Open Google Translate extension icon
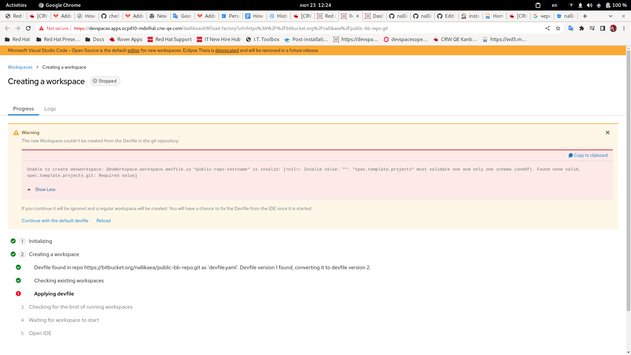631x355 pixels. [571, 29]
